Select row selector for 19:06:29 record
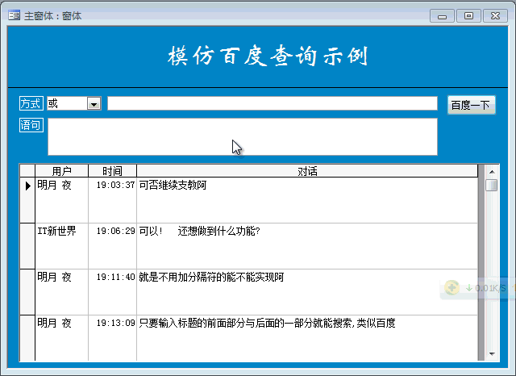 pyautogui.click(x=27, y=246)
